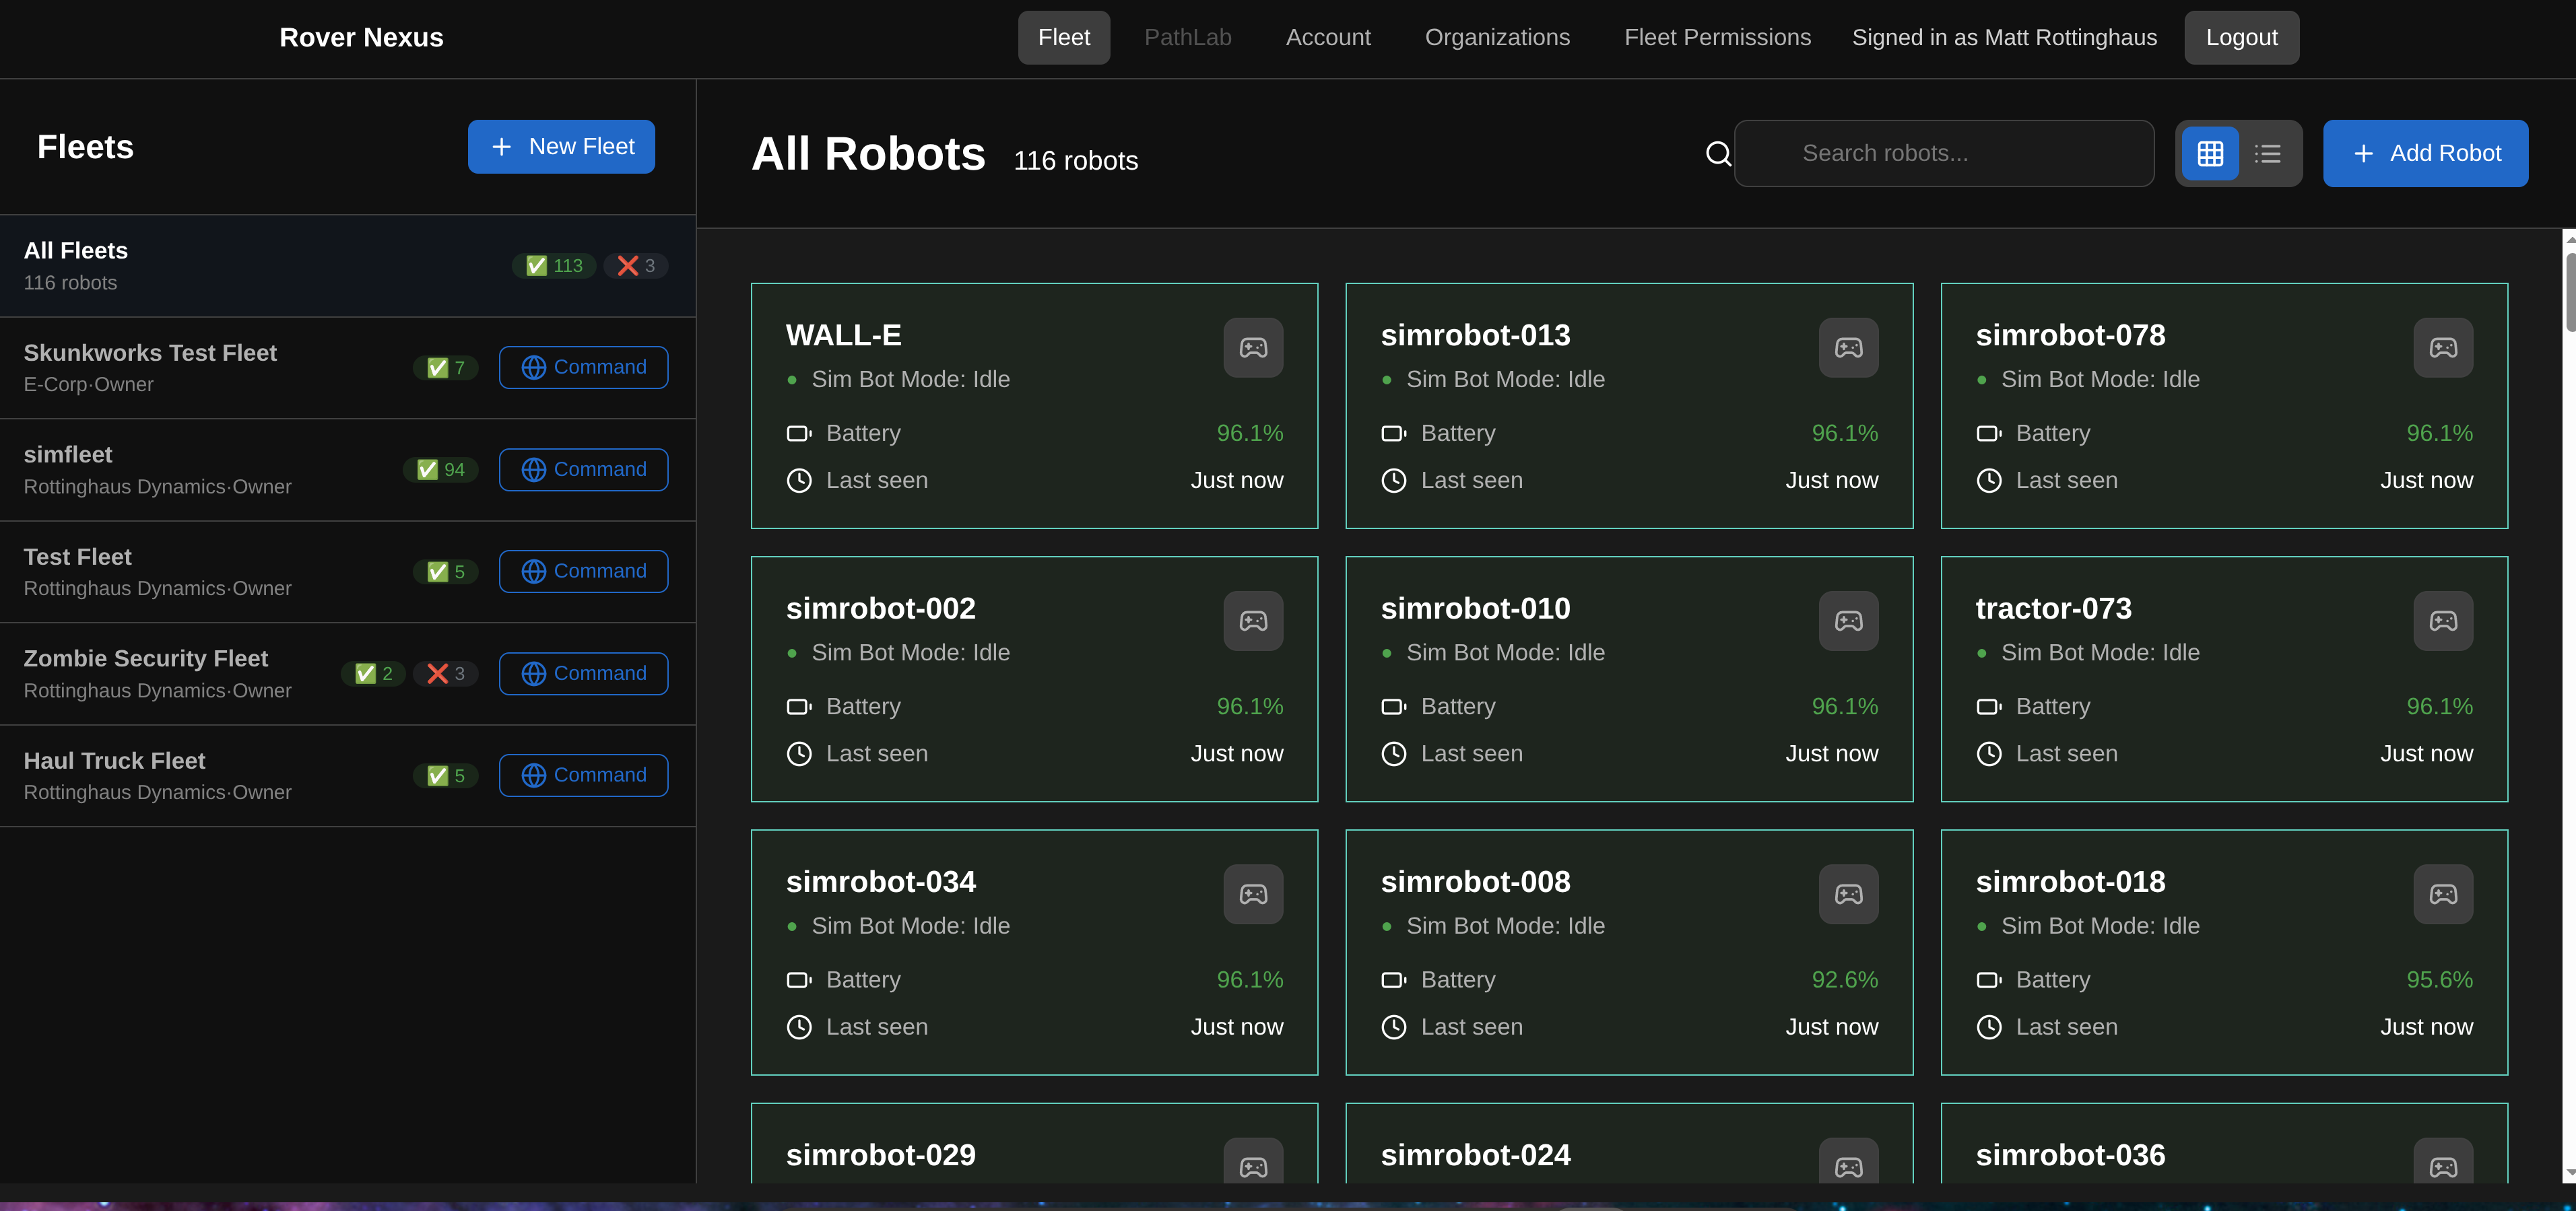Click simfleet online badge showing 94
2576x1211 pixels.
tap(441, 470)
